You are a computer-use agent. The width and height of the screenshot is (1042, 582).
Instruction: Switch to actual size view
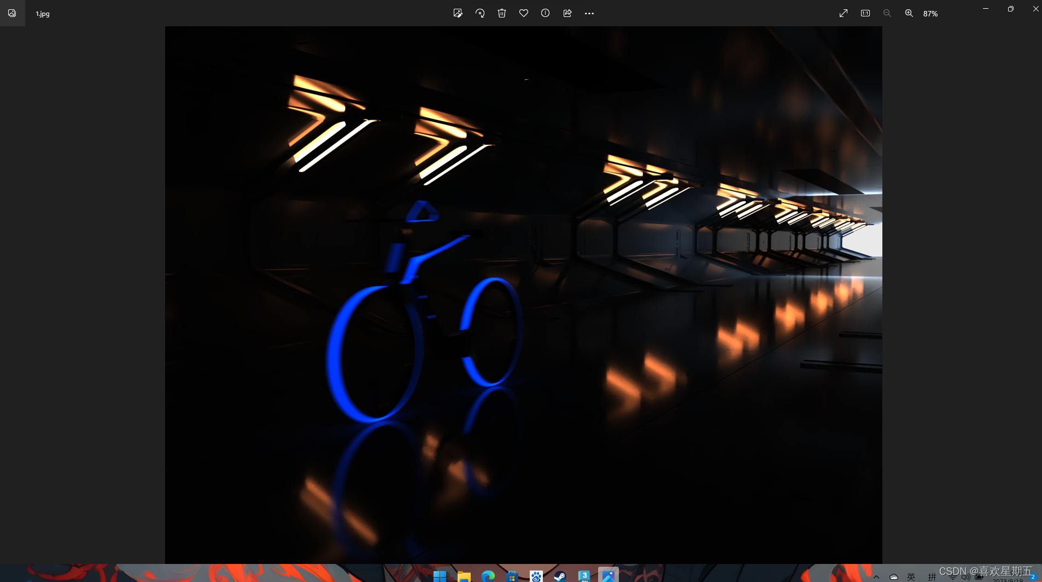865,13
